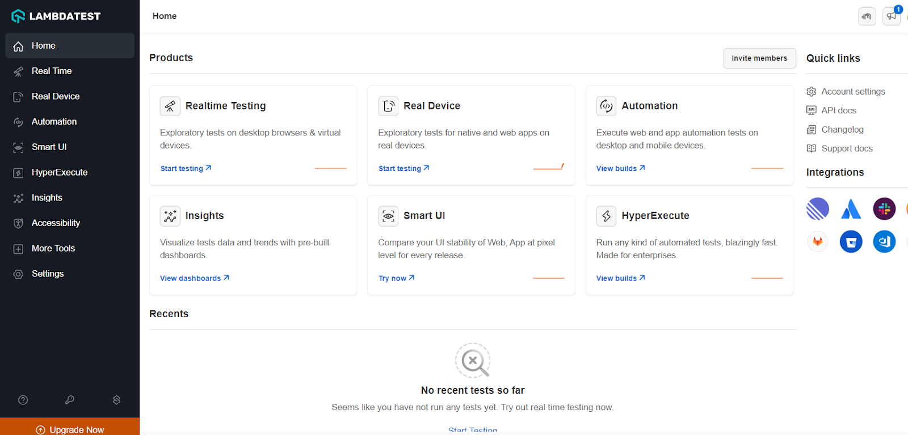Open API docs quick link
Screen dimensions: 908x435
pyautogui.click(x=831, y=110)
